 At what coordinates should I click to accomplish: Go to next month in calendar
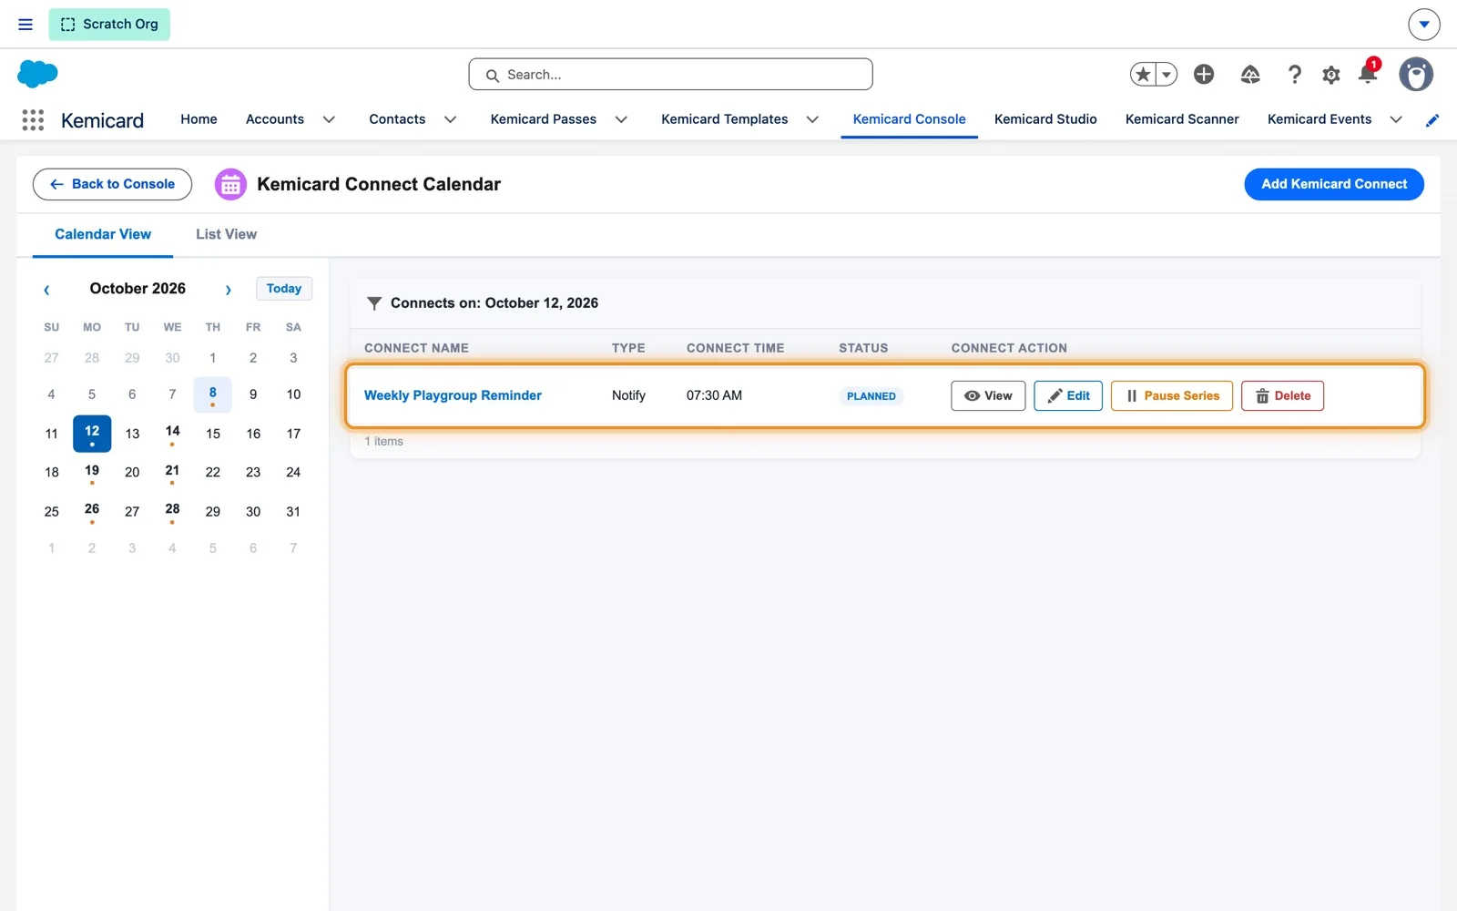click(229, 290)
